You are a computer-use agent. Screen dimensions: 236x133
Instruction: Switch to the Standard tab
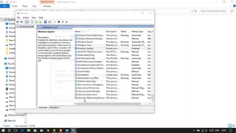[54, 108]
